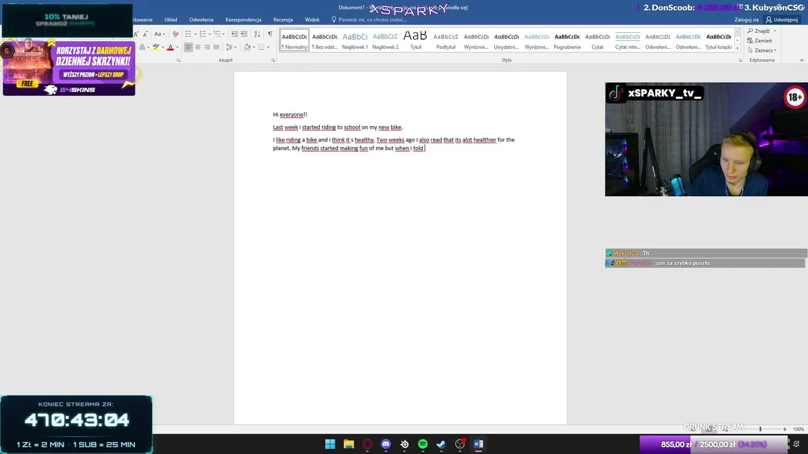Apply paragraph shading with paint bucket
Screen dimensions: 808x454
click(247, 47)
